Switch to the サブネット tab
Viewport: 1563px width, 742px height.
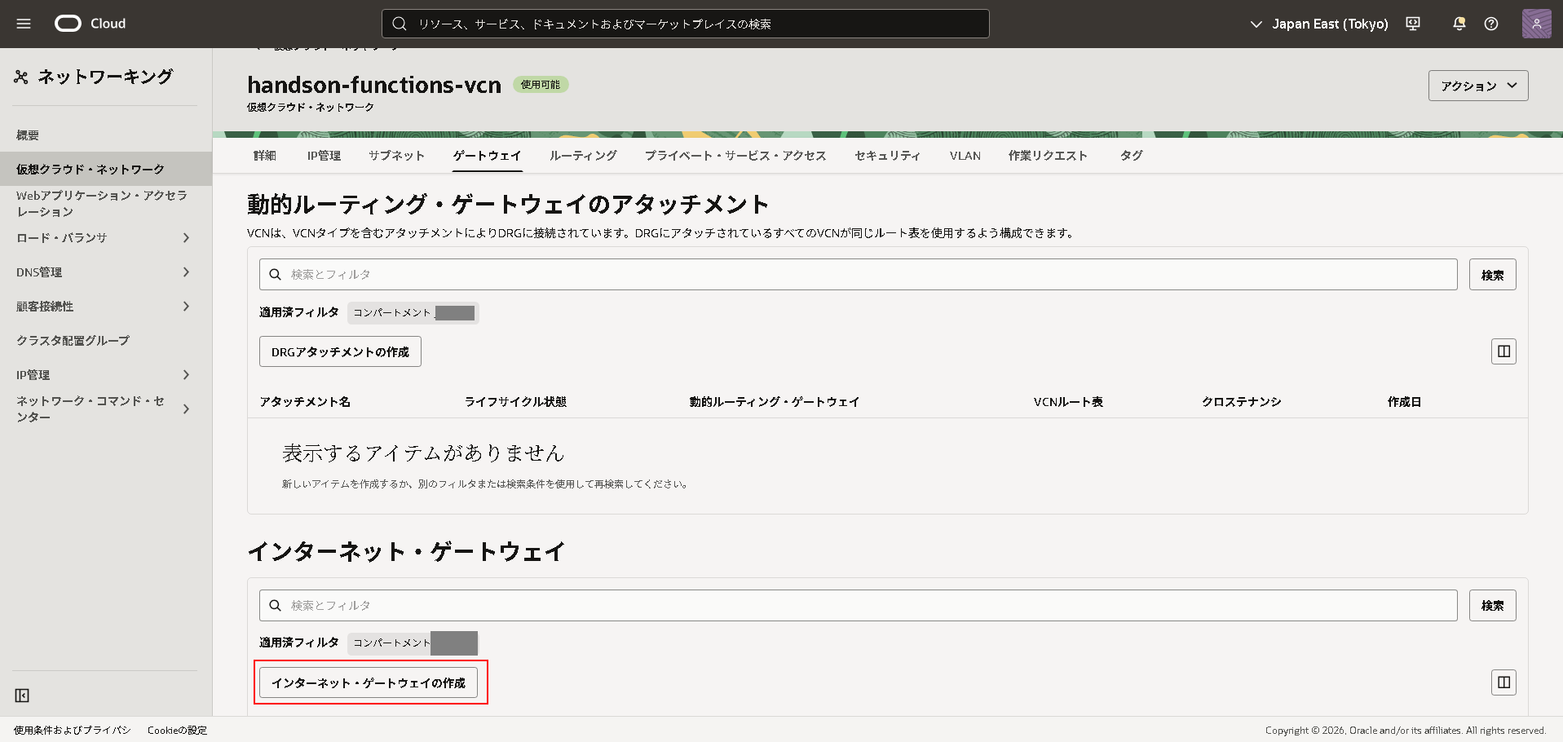[x=396, y=156]
